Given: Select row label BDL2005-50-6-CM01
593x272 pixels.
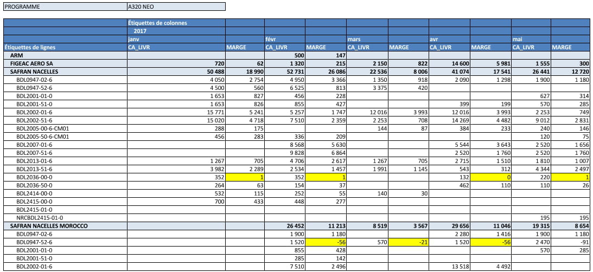Looking at the screenshot, I should point(66,136).
